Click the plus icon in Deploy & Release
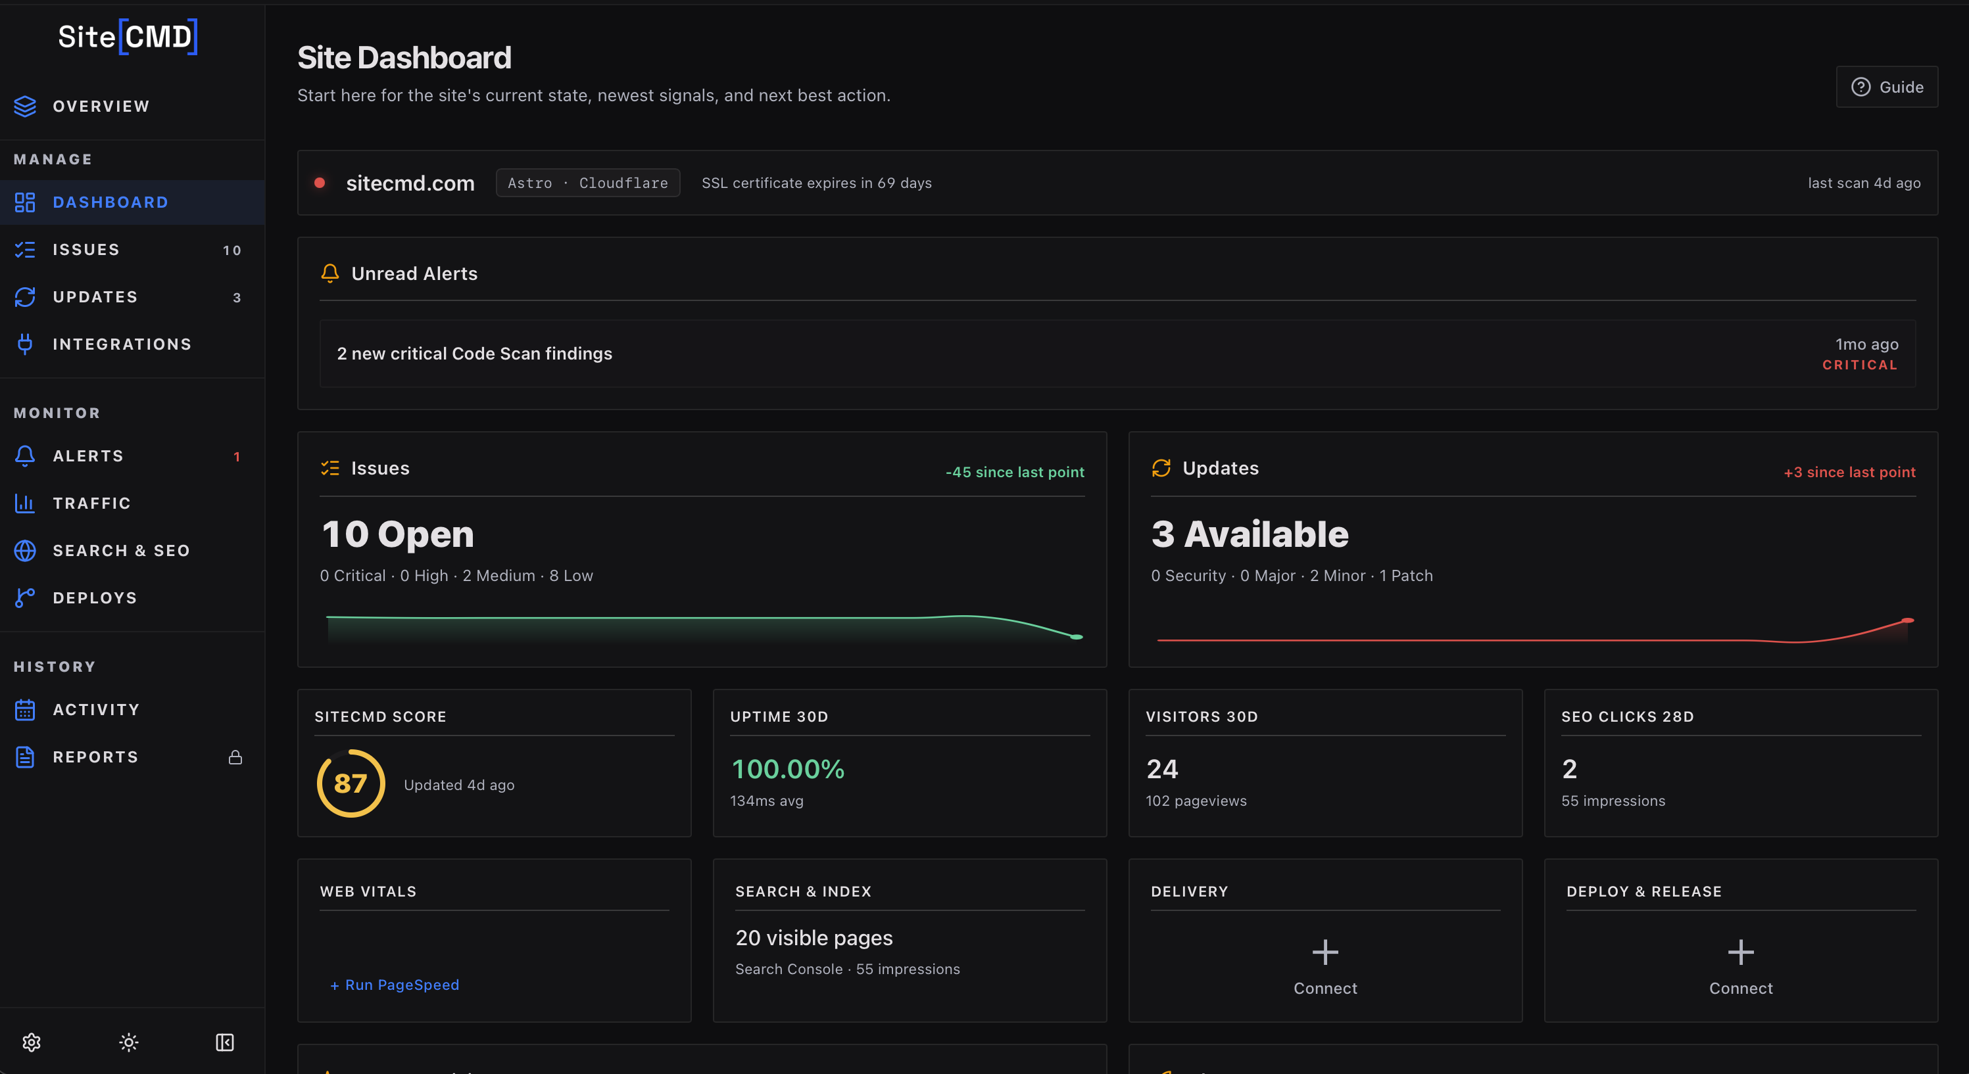 tap(1741, 952)
